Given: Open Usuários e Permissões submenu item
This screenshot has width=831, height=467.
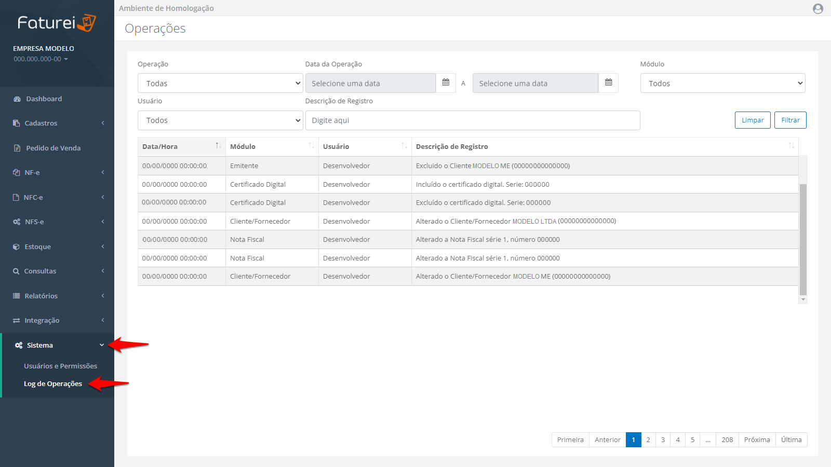Looking at the screenshot, I should pyautogui.click(x=60, y=366).
